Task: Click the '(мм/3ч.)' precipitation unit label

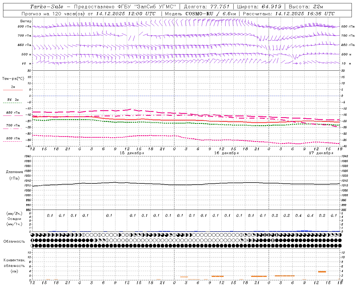Action: click(x=14, y=213)
